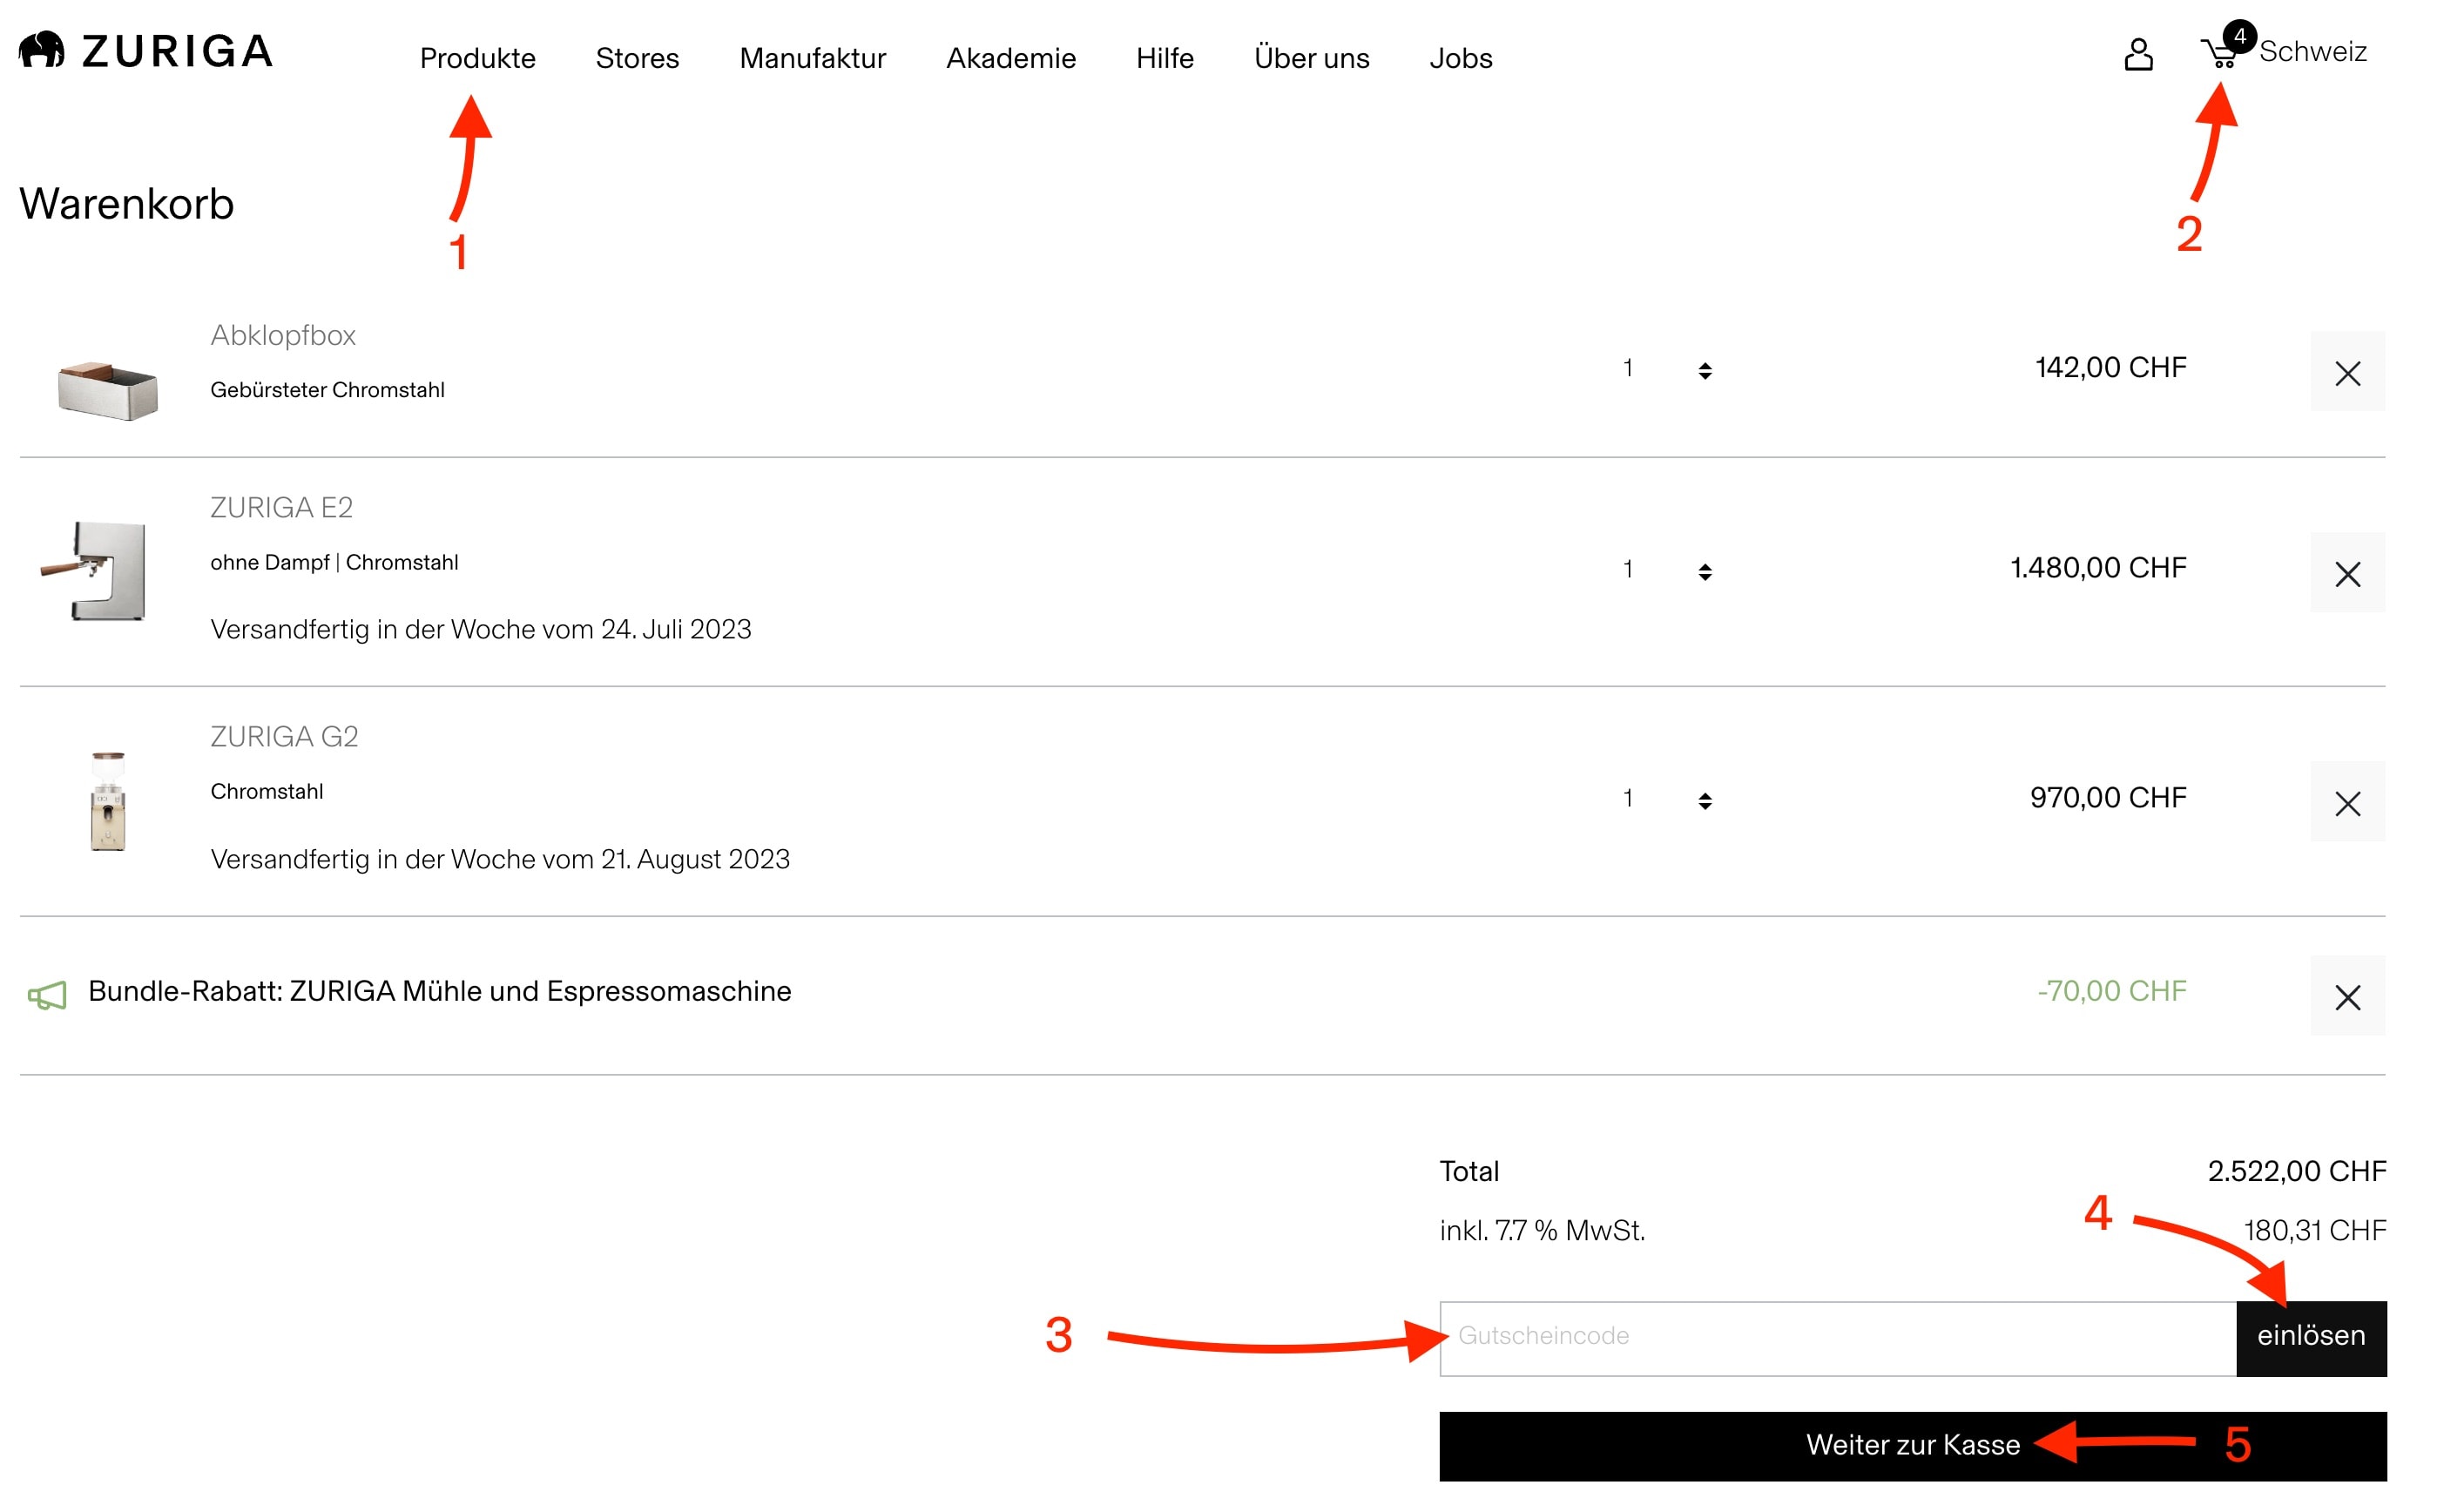Select the '142,00 CHF' price
This screenshot has width=2444, height=1512.
pyautogui.click(x=2110, y=367)
